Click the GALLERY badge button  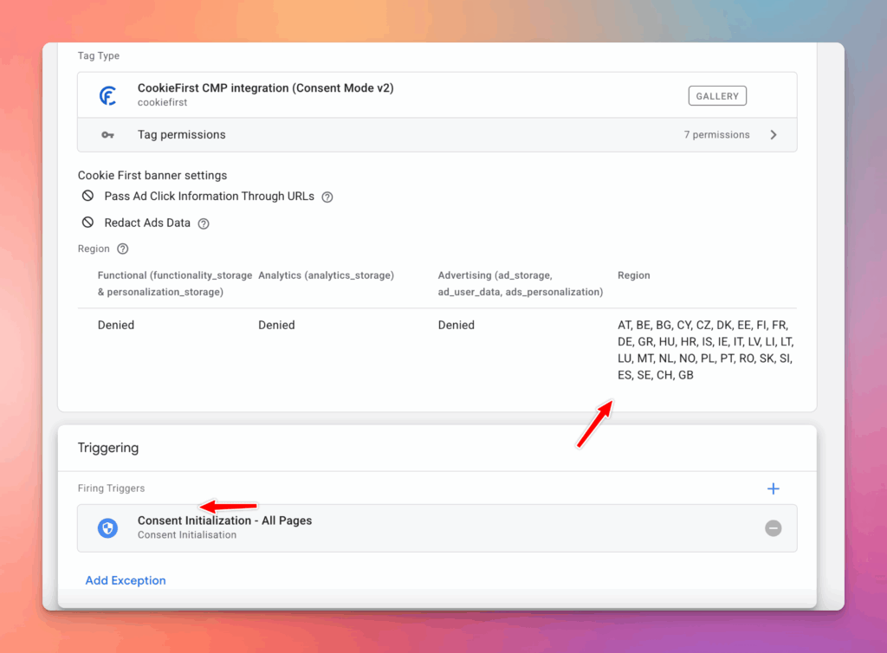click(717, 96)
